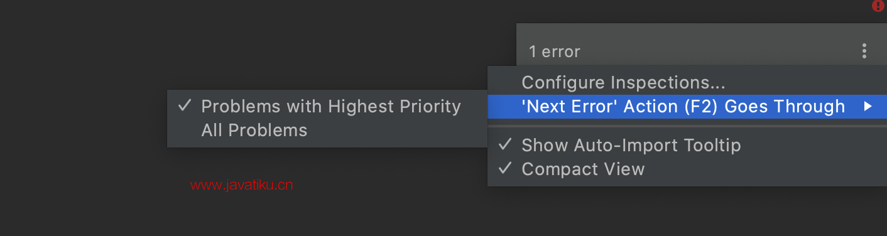Viewport: 887px width, 236px height.
Task: Click the red error indicator icon
Action: pos(878,6)
